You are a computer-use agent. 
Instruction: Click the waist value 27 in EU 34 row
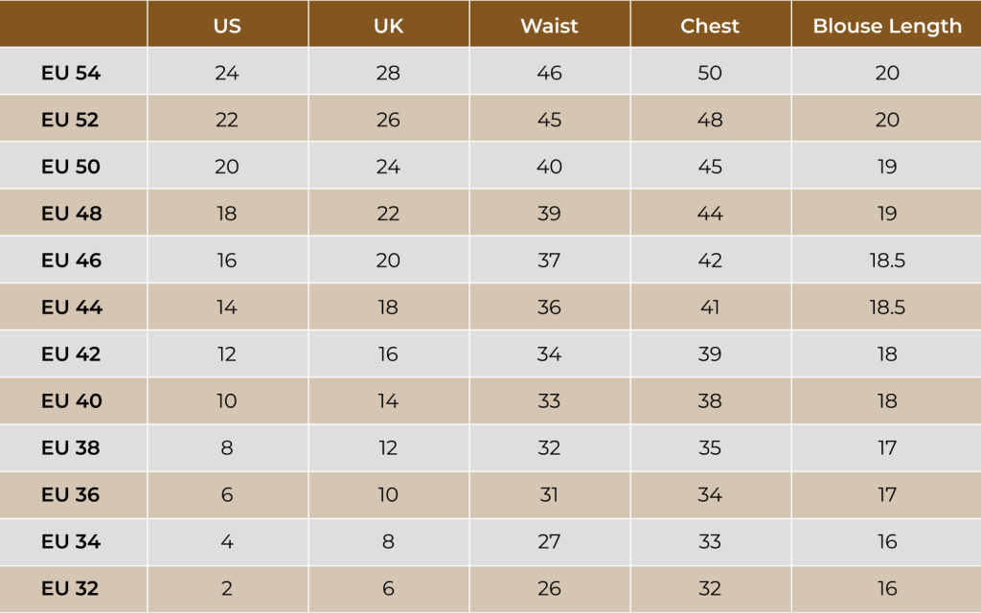[549, 542]
